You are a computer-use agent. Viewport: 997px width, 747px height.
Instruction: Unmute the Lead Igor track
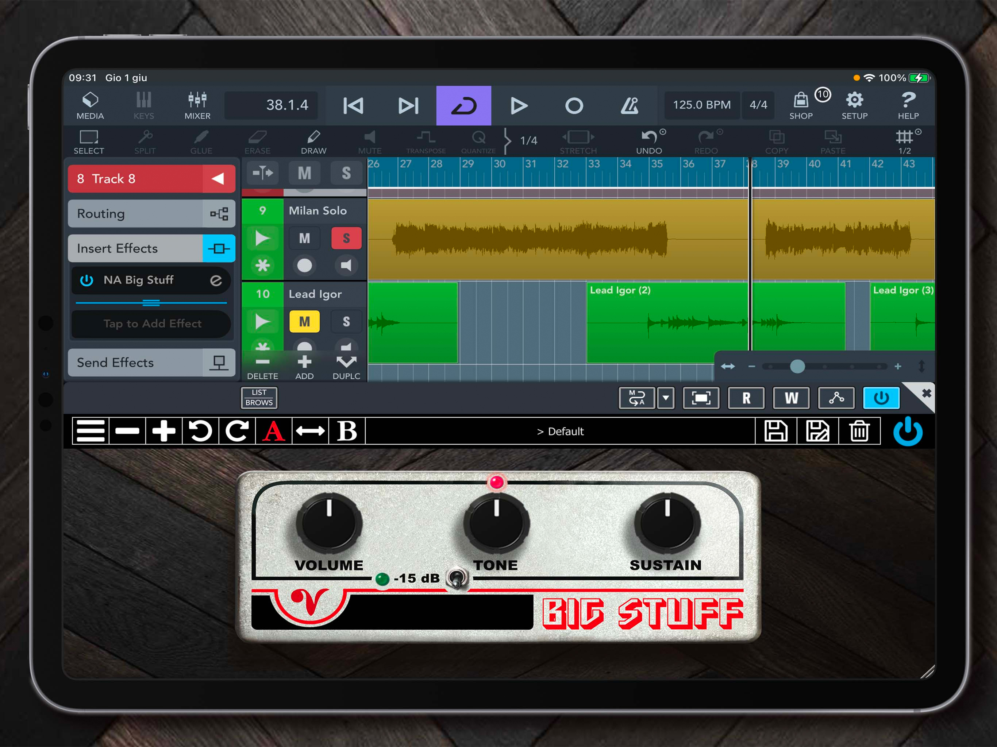(304, 321)
